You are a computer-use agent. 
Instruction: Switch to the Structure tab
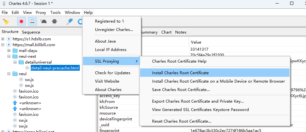(10, 32)
